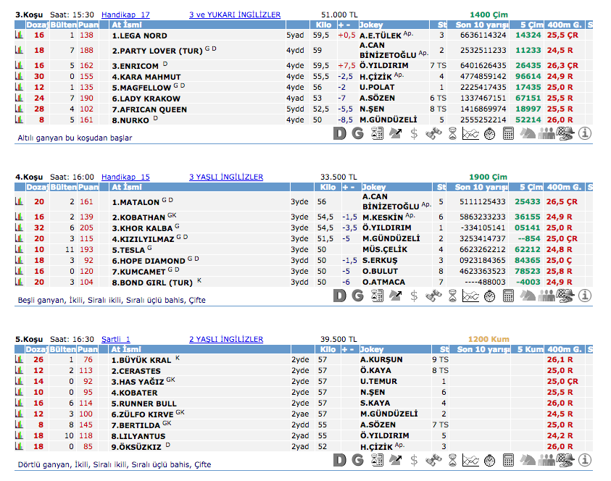Click the Şartli 1 link

click(116, 339)
